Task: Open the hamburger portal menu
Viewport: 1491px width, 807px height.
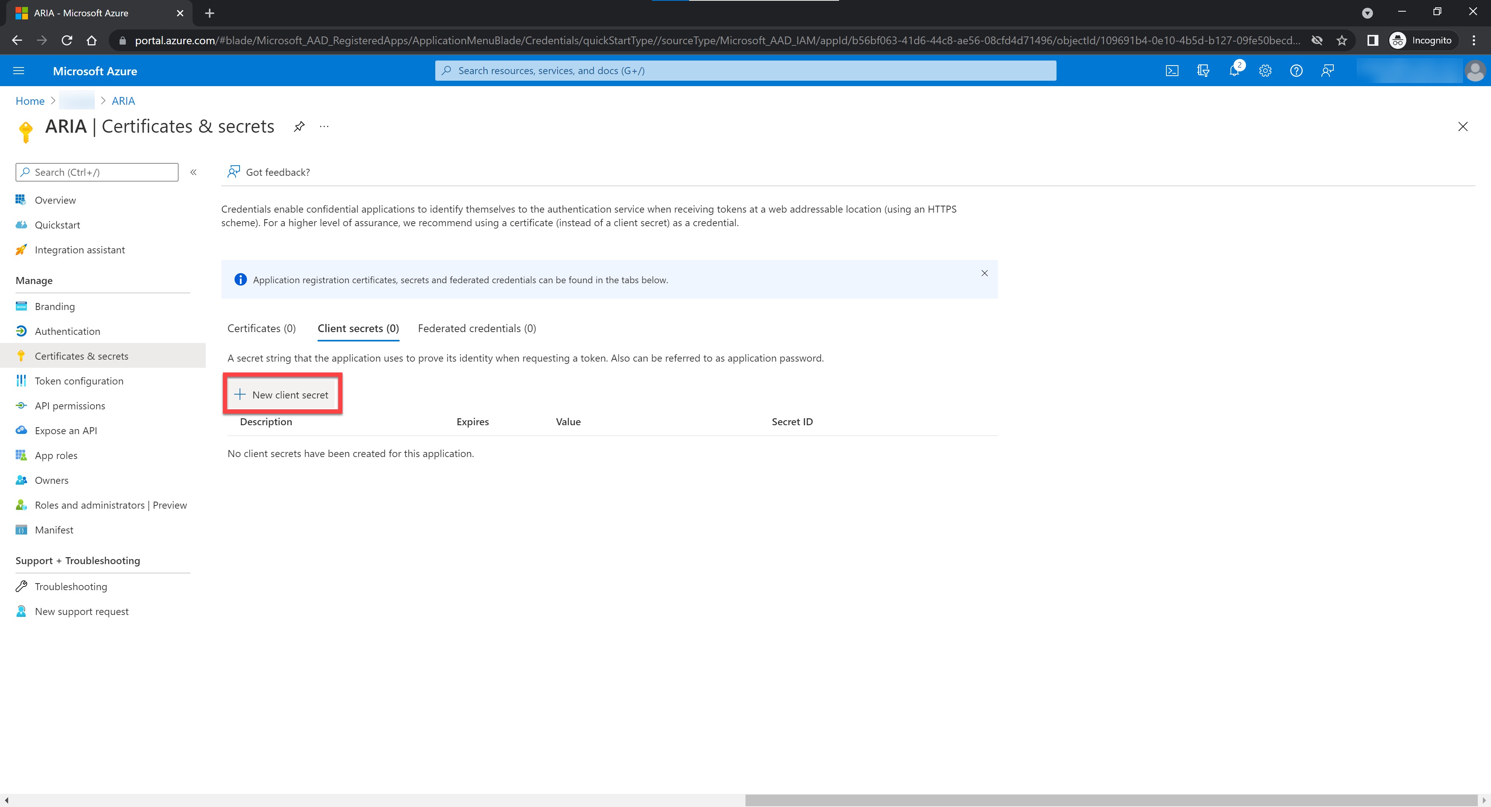Action: tap(19, 71)
